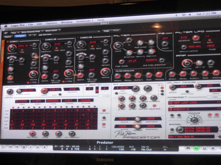Screen dimensions: 221x165
Task: Toggle the arpeggiator host sync button
Action: [104, 111]
